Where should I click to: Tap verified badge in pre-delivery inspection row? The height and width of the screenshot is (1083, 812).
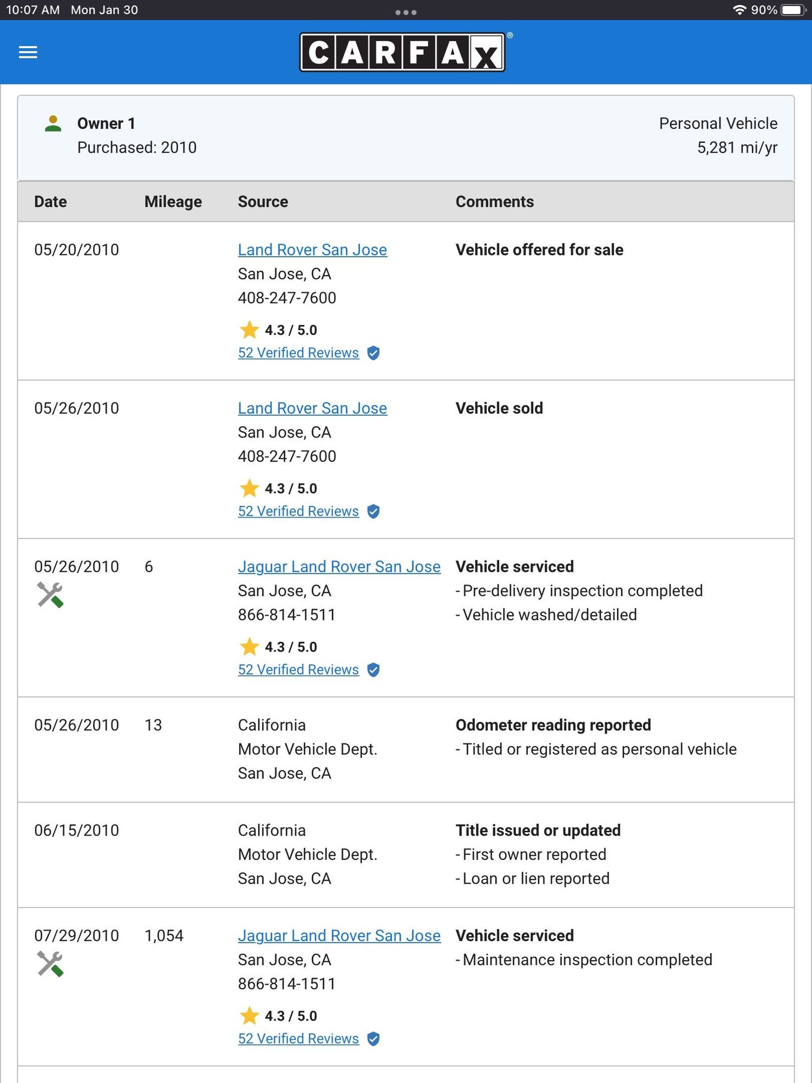tap(374, 670)
